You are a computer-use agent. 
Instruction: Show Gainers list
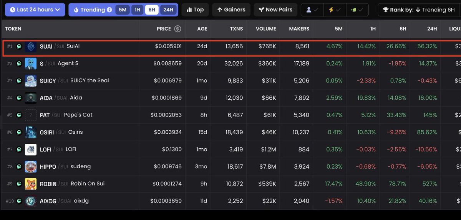pyautogui.click(x=231, y=10)
